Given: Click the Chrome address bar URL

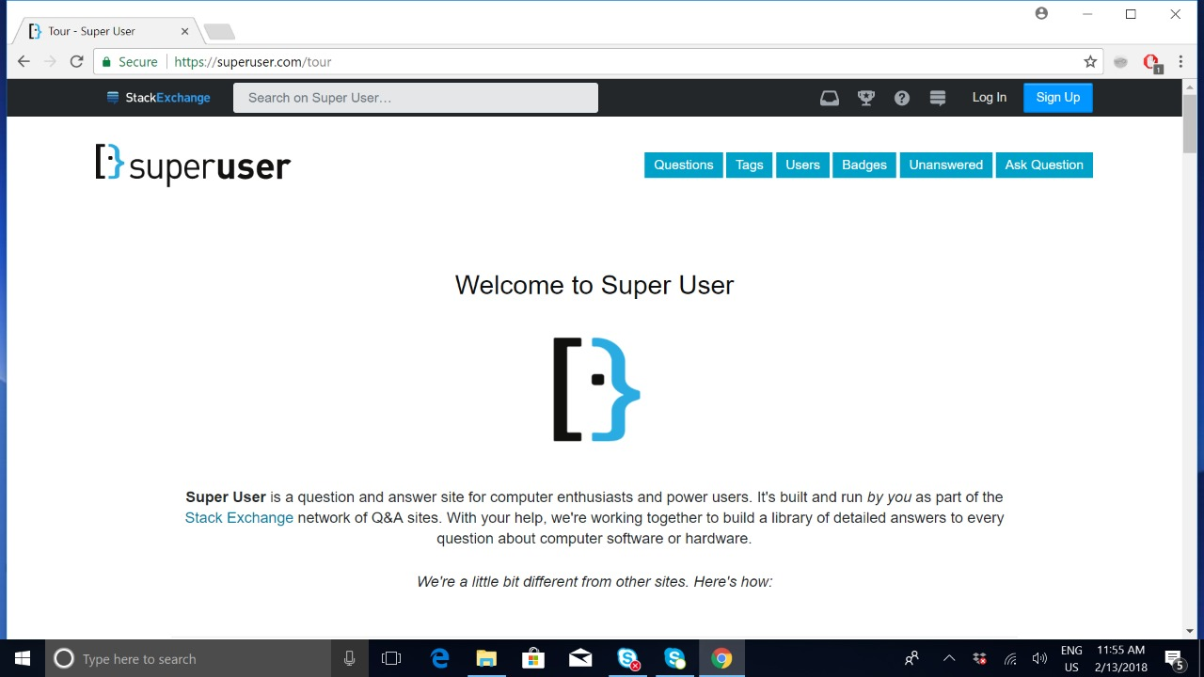Looking at the screenshot, I should [x=253, y=62].
